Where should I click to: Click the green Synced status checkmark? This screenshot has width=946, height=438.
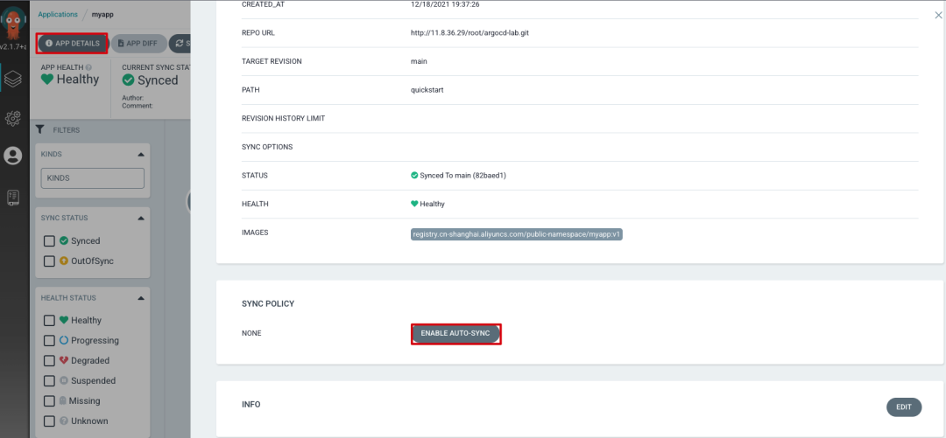click(128, 80)
